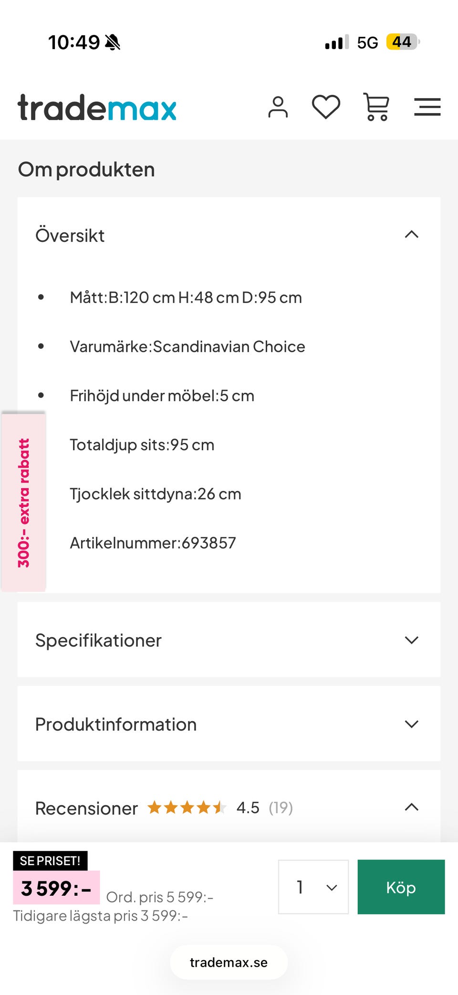
Task: Open the hamburger menu icon
Action: 427,107
